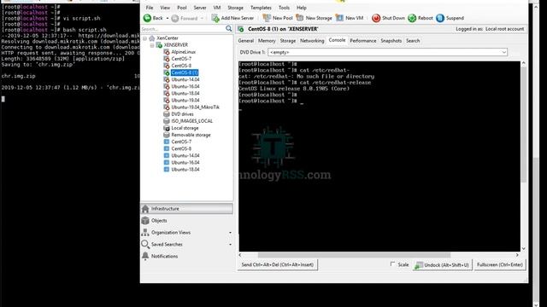The width and height of the screenshot is (547, 307).
Task: Click the green Reboot icon
Action: click(412, 18)
